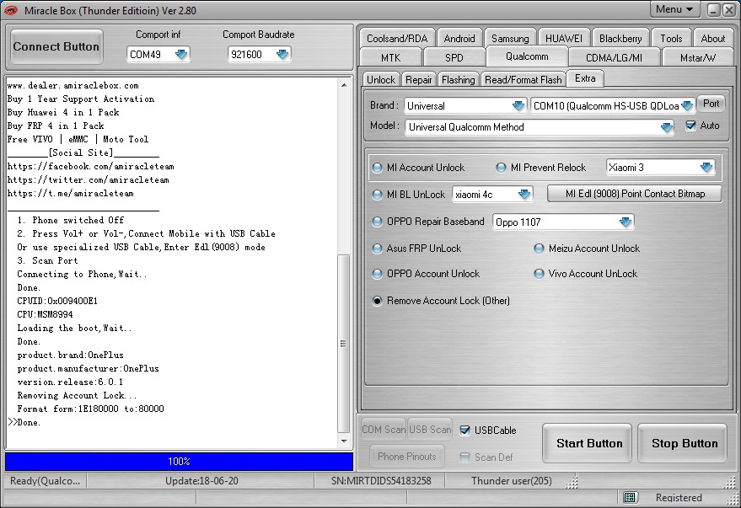Select the Extra sub-tab
The width and height of the screenshot is (741, 508).
(585, 78)
